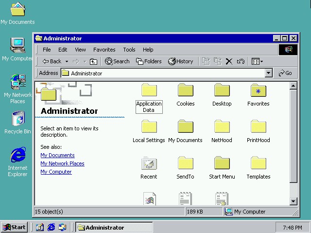The height and width of the screenshot is (233, 311).
Task: Select My Network Places desktop icon
Action: (x=17, y=89)
